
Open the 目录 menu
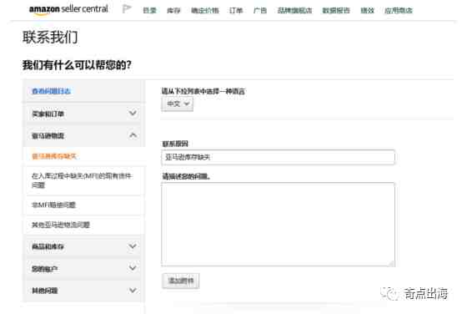[149, 11]
